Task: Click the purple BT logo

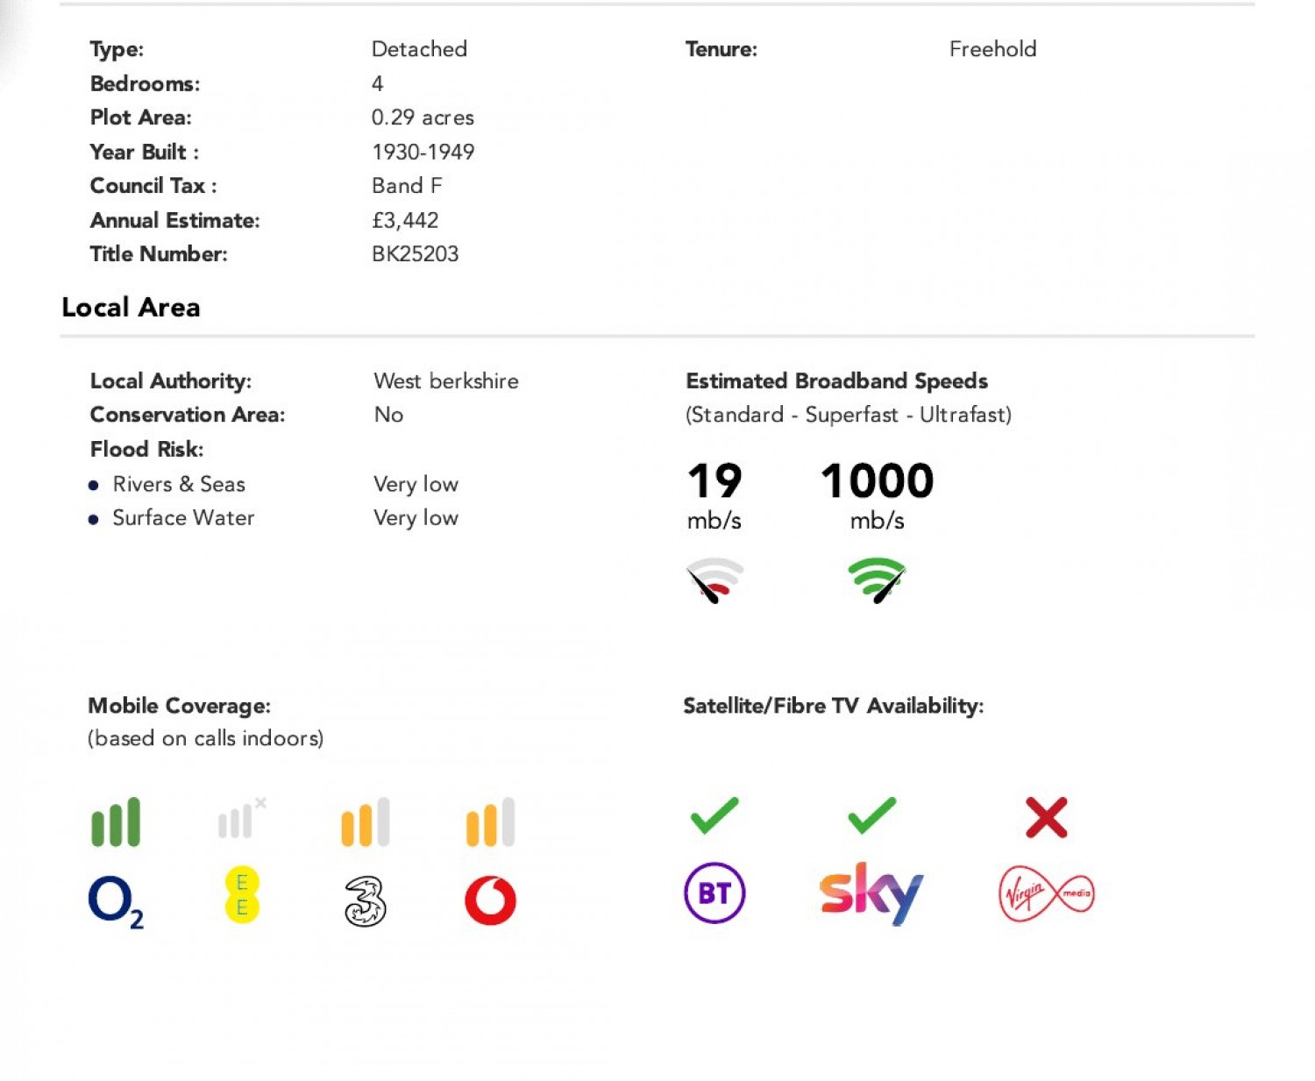Action: (x=714, y=893)
